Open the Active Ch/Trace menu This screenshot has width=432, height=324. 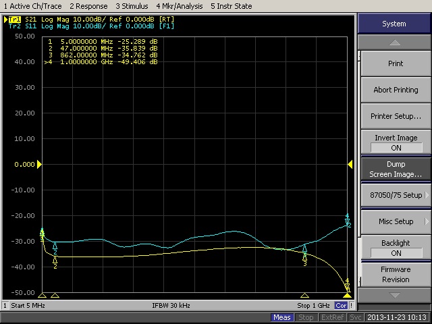33,6
